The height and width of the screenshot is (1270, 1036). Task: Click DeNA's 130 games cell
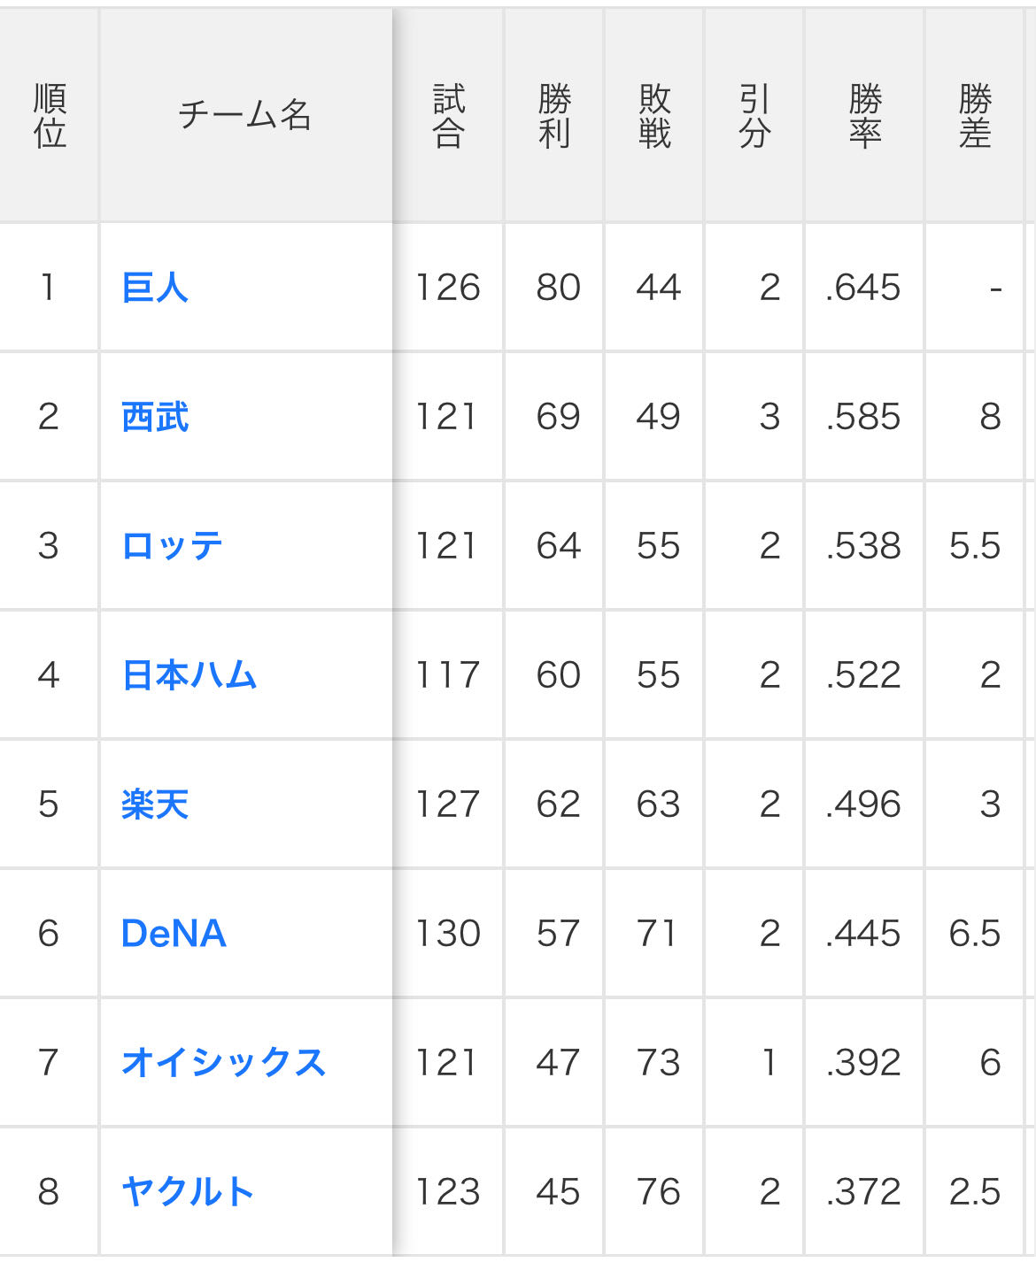pyautogui.click(x=448, y=934)
